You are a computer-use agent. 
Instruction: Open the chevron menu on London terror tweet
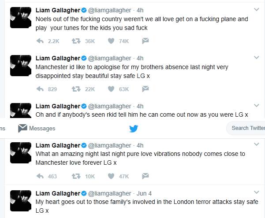point(256,193)
